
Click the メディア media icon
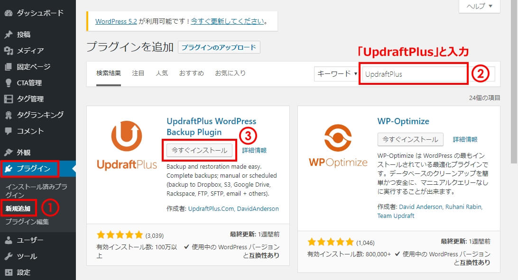(x=8, y=51)
